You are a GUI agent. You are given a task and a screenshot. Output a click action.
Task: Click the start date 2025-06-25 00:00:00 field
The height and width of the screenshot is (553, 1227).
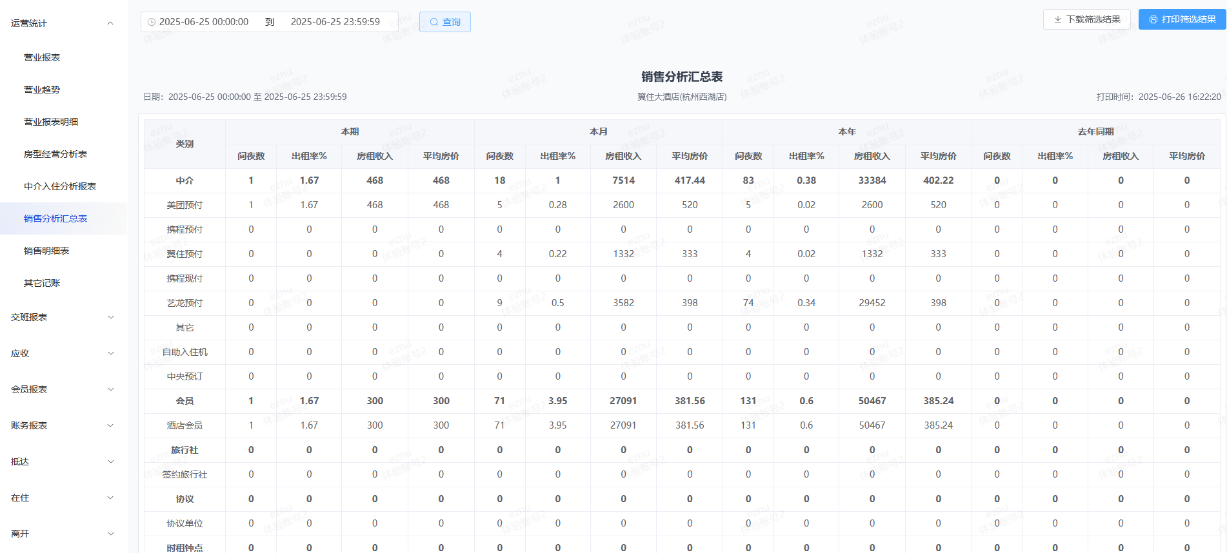click(x=204, y=22)
